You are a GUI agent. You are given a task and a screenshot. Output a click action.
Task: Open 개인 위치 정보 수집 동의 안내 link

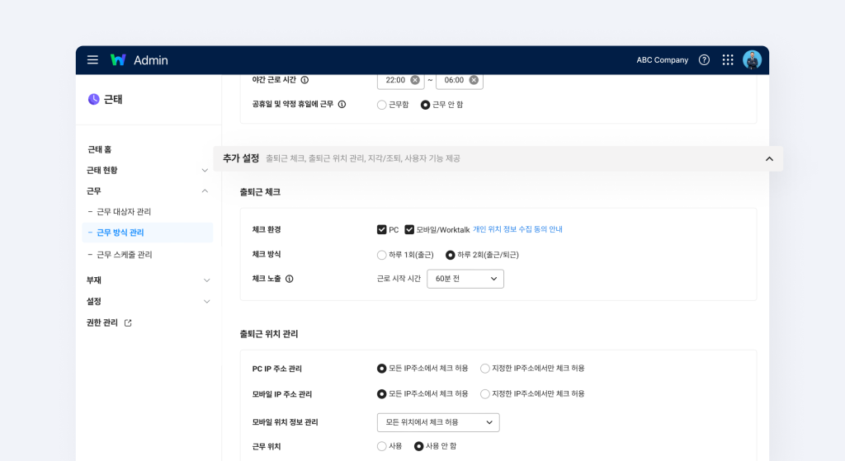tap(517, 229)
